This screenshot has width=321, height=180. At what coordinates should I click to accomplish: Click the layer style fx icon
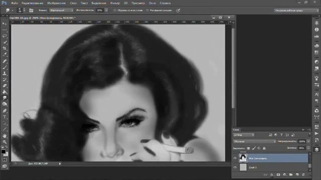pyautogui.click(x=272, y=174)
